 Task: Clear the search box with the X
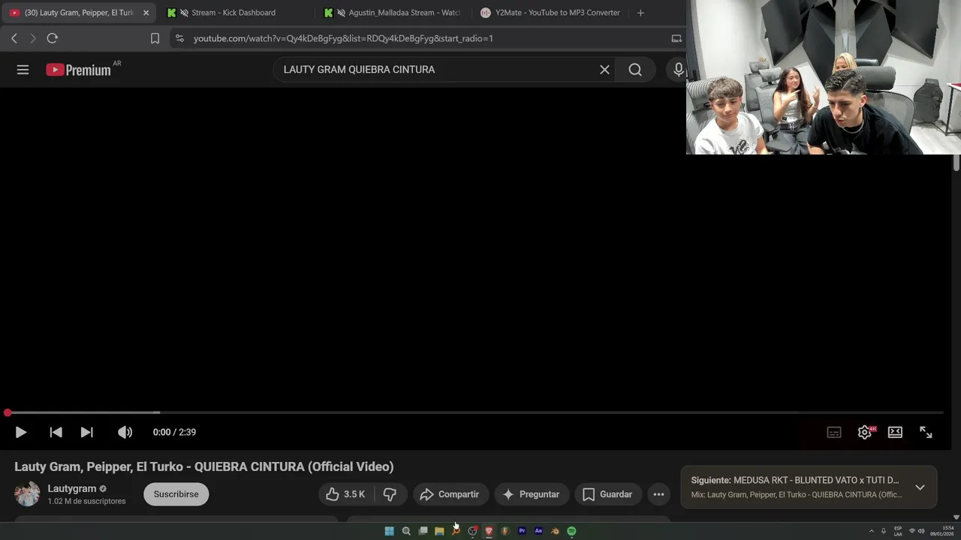pos(604,70)
